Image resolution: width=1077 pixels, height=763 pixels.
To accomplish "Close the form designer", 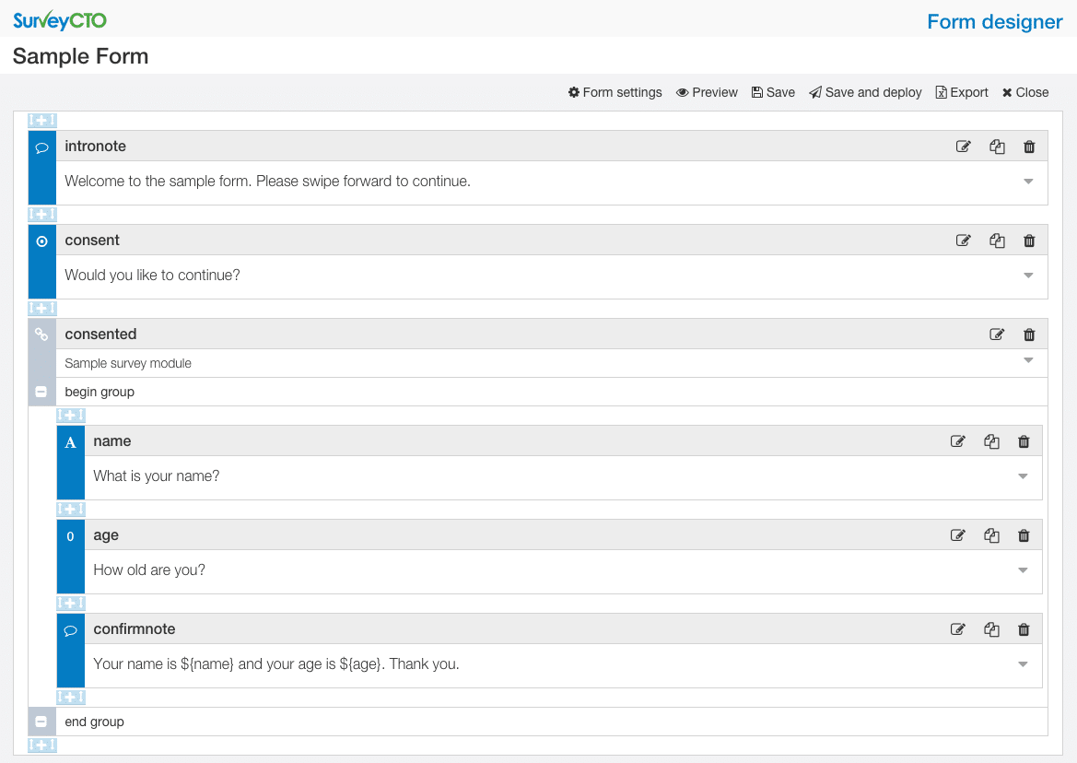I will point(1024,93).
